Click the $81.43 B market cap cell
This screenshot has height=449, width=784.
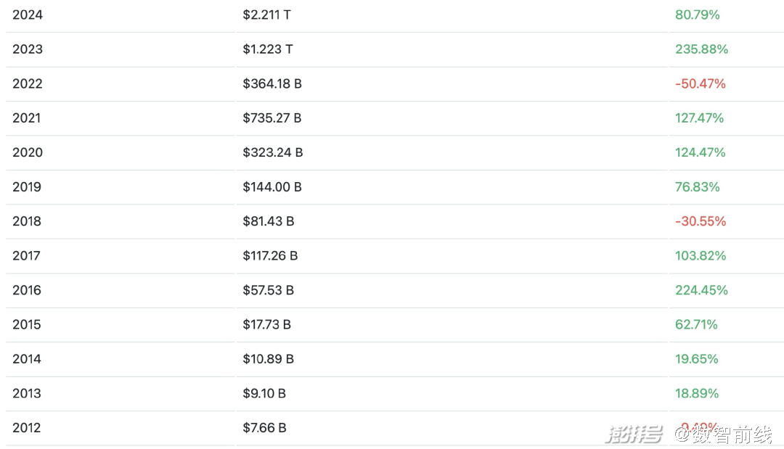pos(269,221)
